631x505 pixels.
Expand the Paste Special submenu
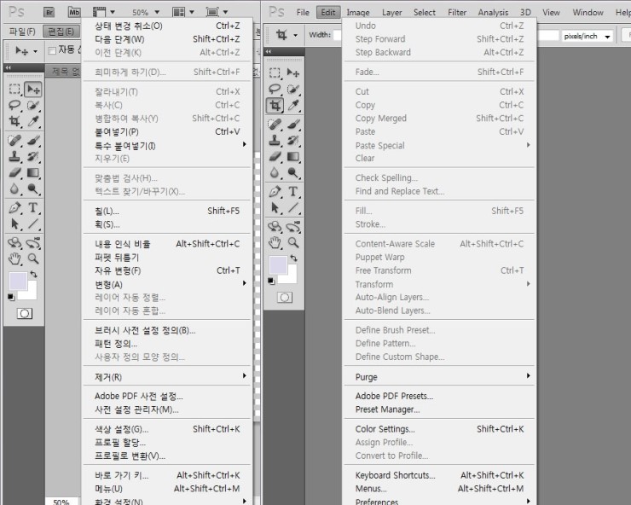[439, 145]
